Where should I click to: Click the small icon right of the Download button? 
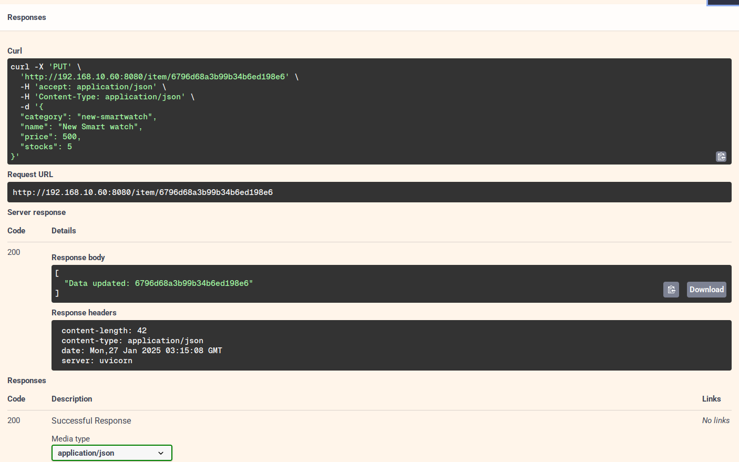pyautogui.click(x=671, y=290)
